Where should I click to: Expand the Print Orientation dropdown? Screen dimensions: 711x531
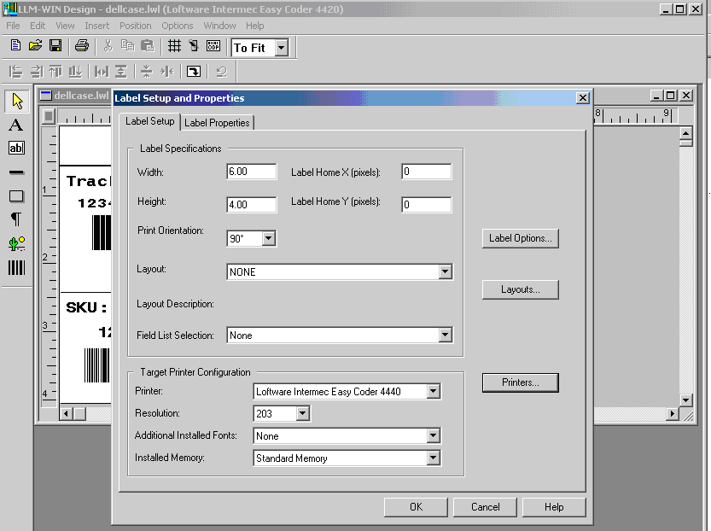point(268,239)
